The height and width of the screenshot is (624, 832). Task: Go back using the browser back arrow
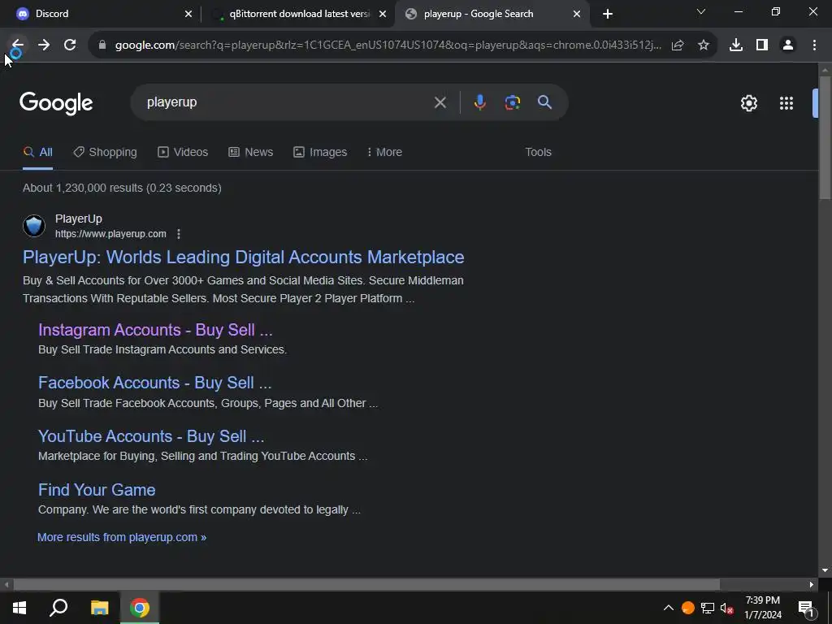[18, 45]
